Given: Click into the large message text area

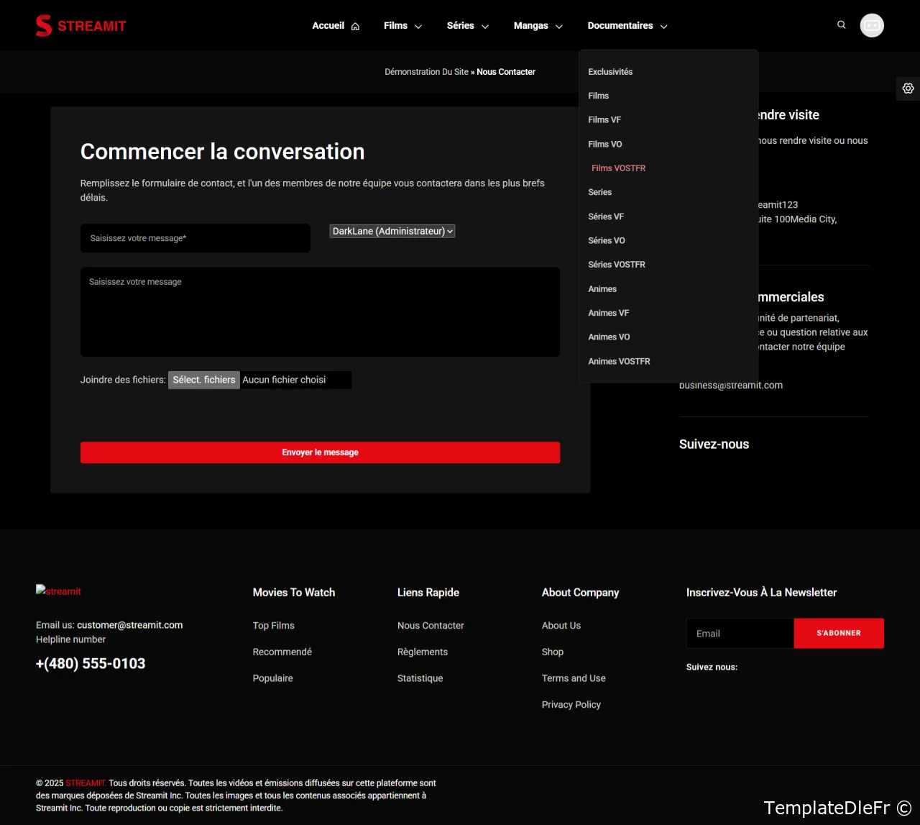Looking at the screenshot, I should click(320, 312).
